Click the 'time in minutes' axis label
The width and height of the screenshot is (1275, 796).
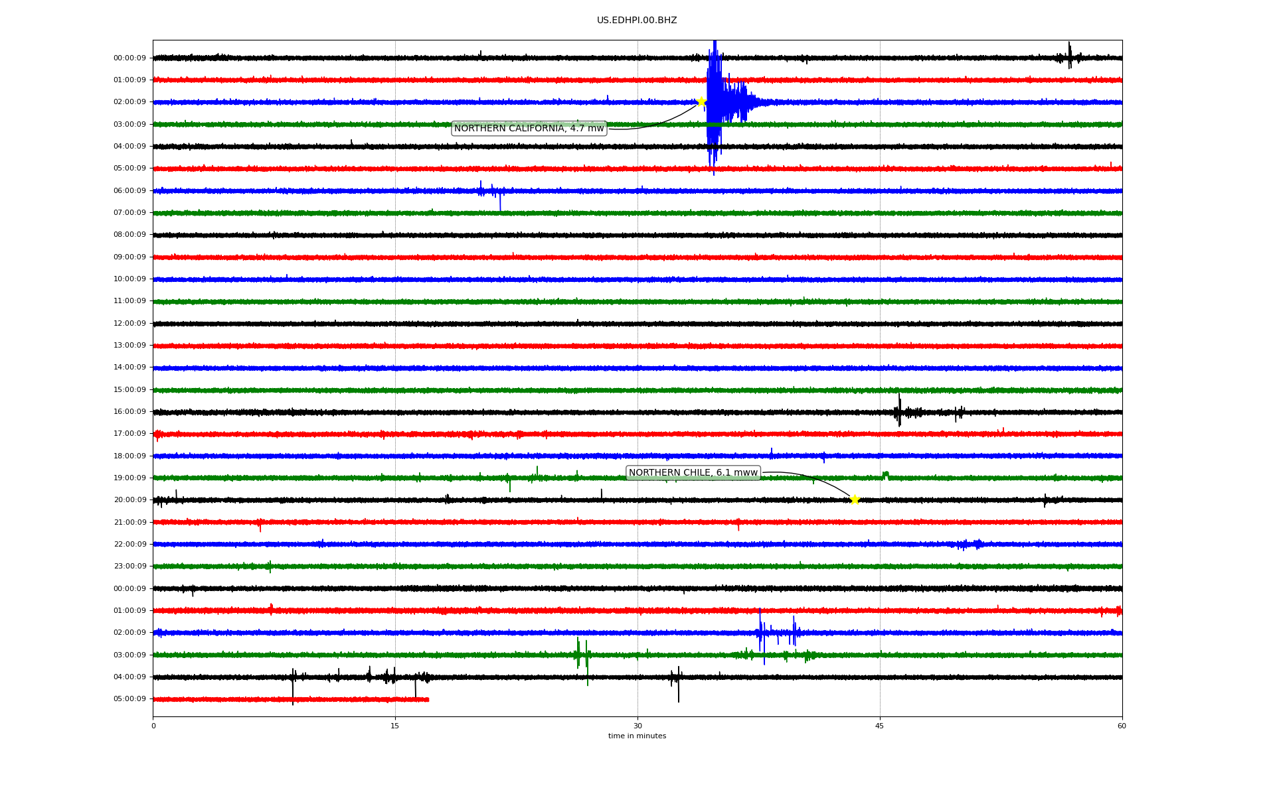[x=636, y=736]
